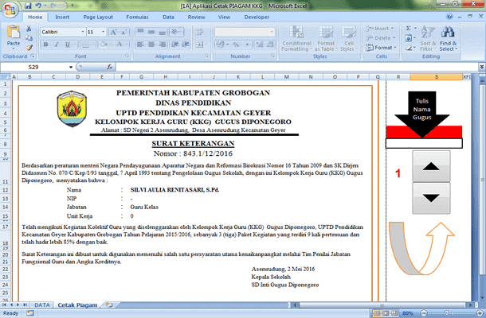Open the font size 11 dropdown

point(104,32)
